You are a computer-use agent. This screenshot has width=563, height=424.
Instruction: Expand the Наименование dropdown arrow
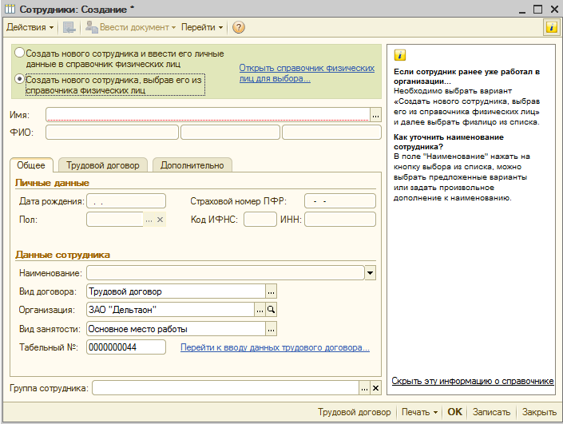(x=371, y=273)
